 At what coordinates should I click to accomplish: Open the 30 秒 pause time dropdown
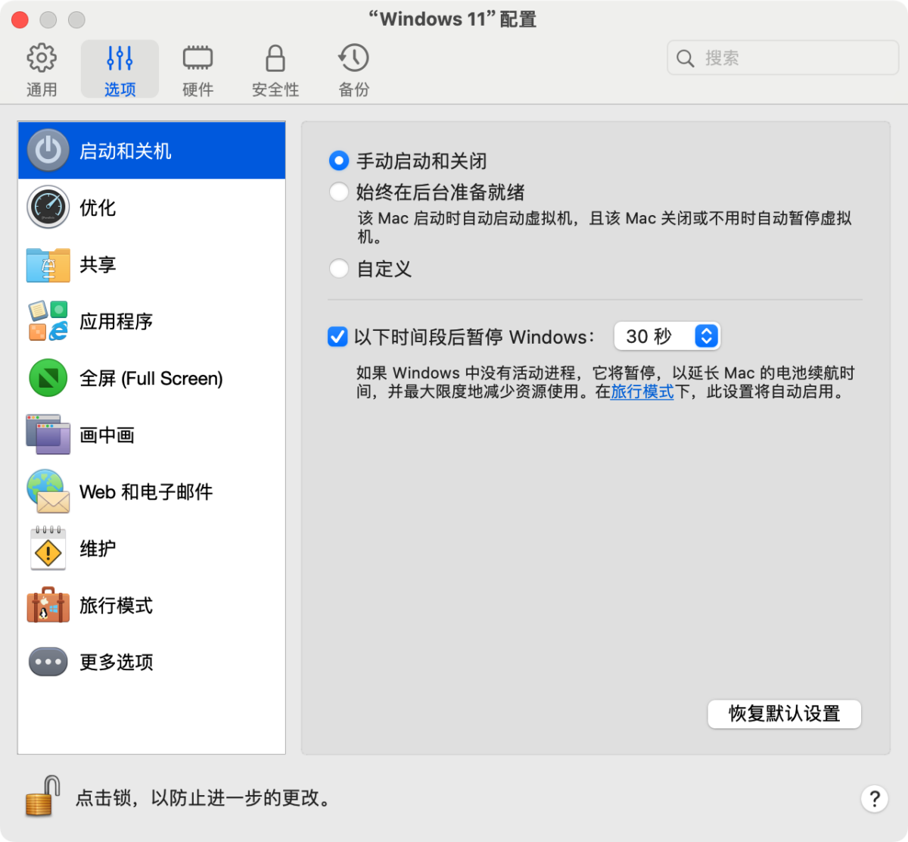click(x=667, y=336)
